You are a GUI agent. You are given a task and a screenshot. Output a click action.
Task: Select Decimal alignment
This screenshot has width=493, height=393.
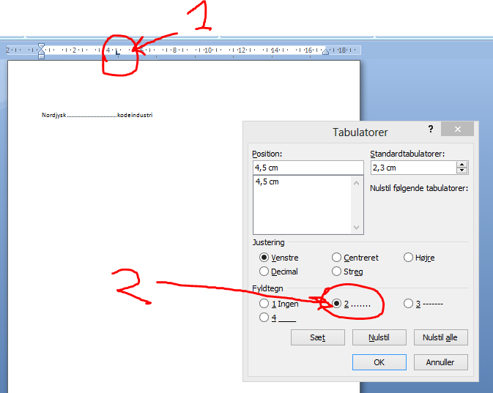264,272
